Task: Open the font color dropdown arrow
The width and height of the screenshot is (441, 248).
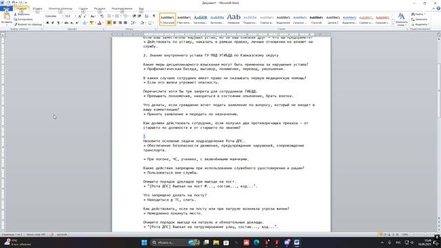Action: pos(103,23)
